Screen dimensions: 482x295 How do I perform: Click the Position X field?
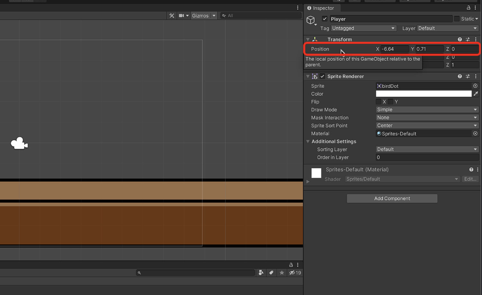[395, 49]
